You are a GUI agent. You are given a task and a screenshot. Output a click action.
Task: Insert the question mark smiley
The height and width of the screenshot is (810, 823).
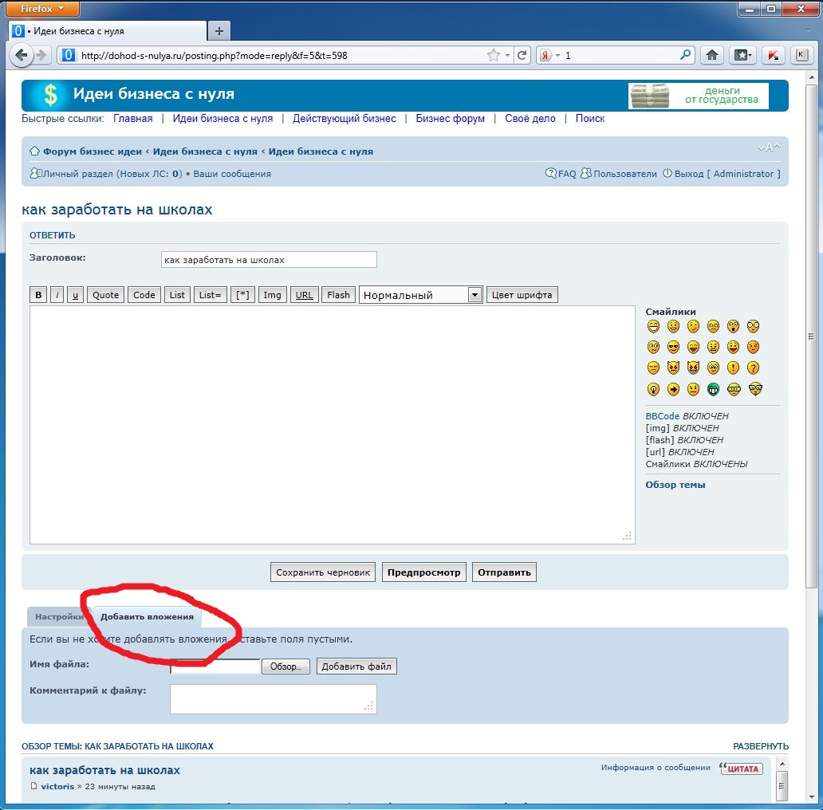point(753,368)
